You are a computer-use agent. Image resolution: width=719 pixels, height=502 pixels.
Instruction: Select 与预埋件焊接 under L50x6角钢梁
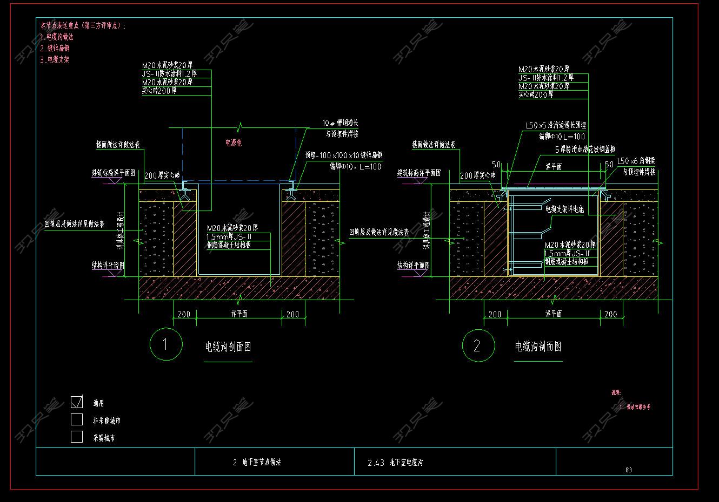point(639,172)
